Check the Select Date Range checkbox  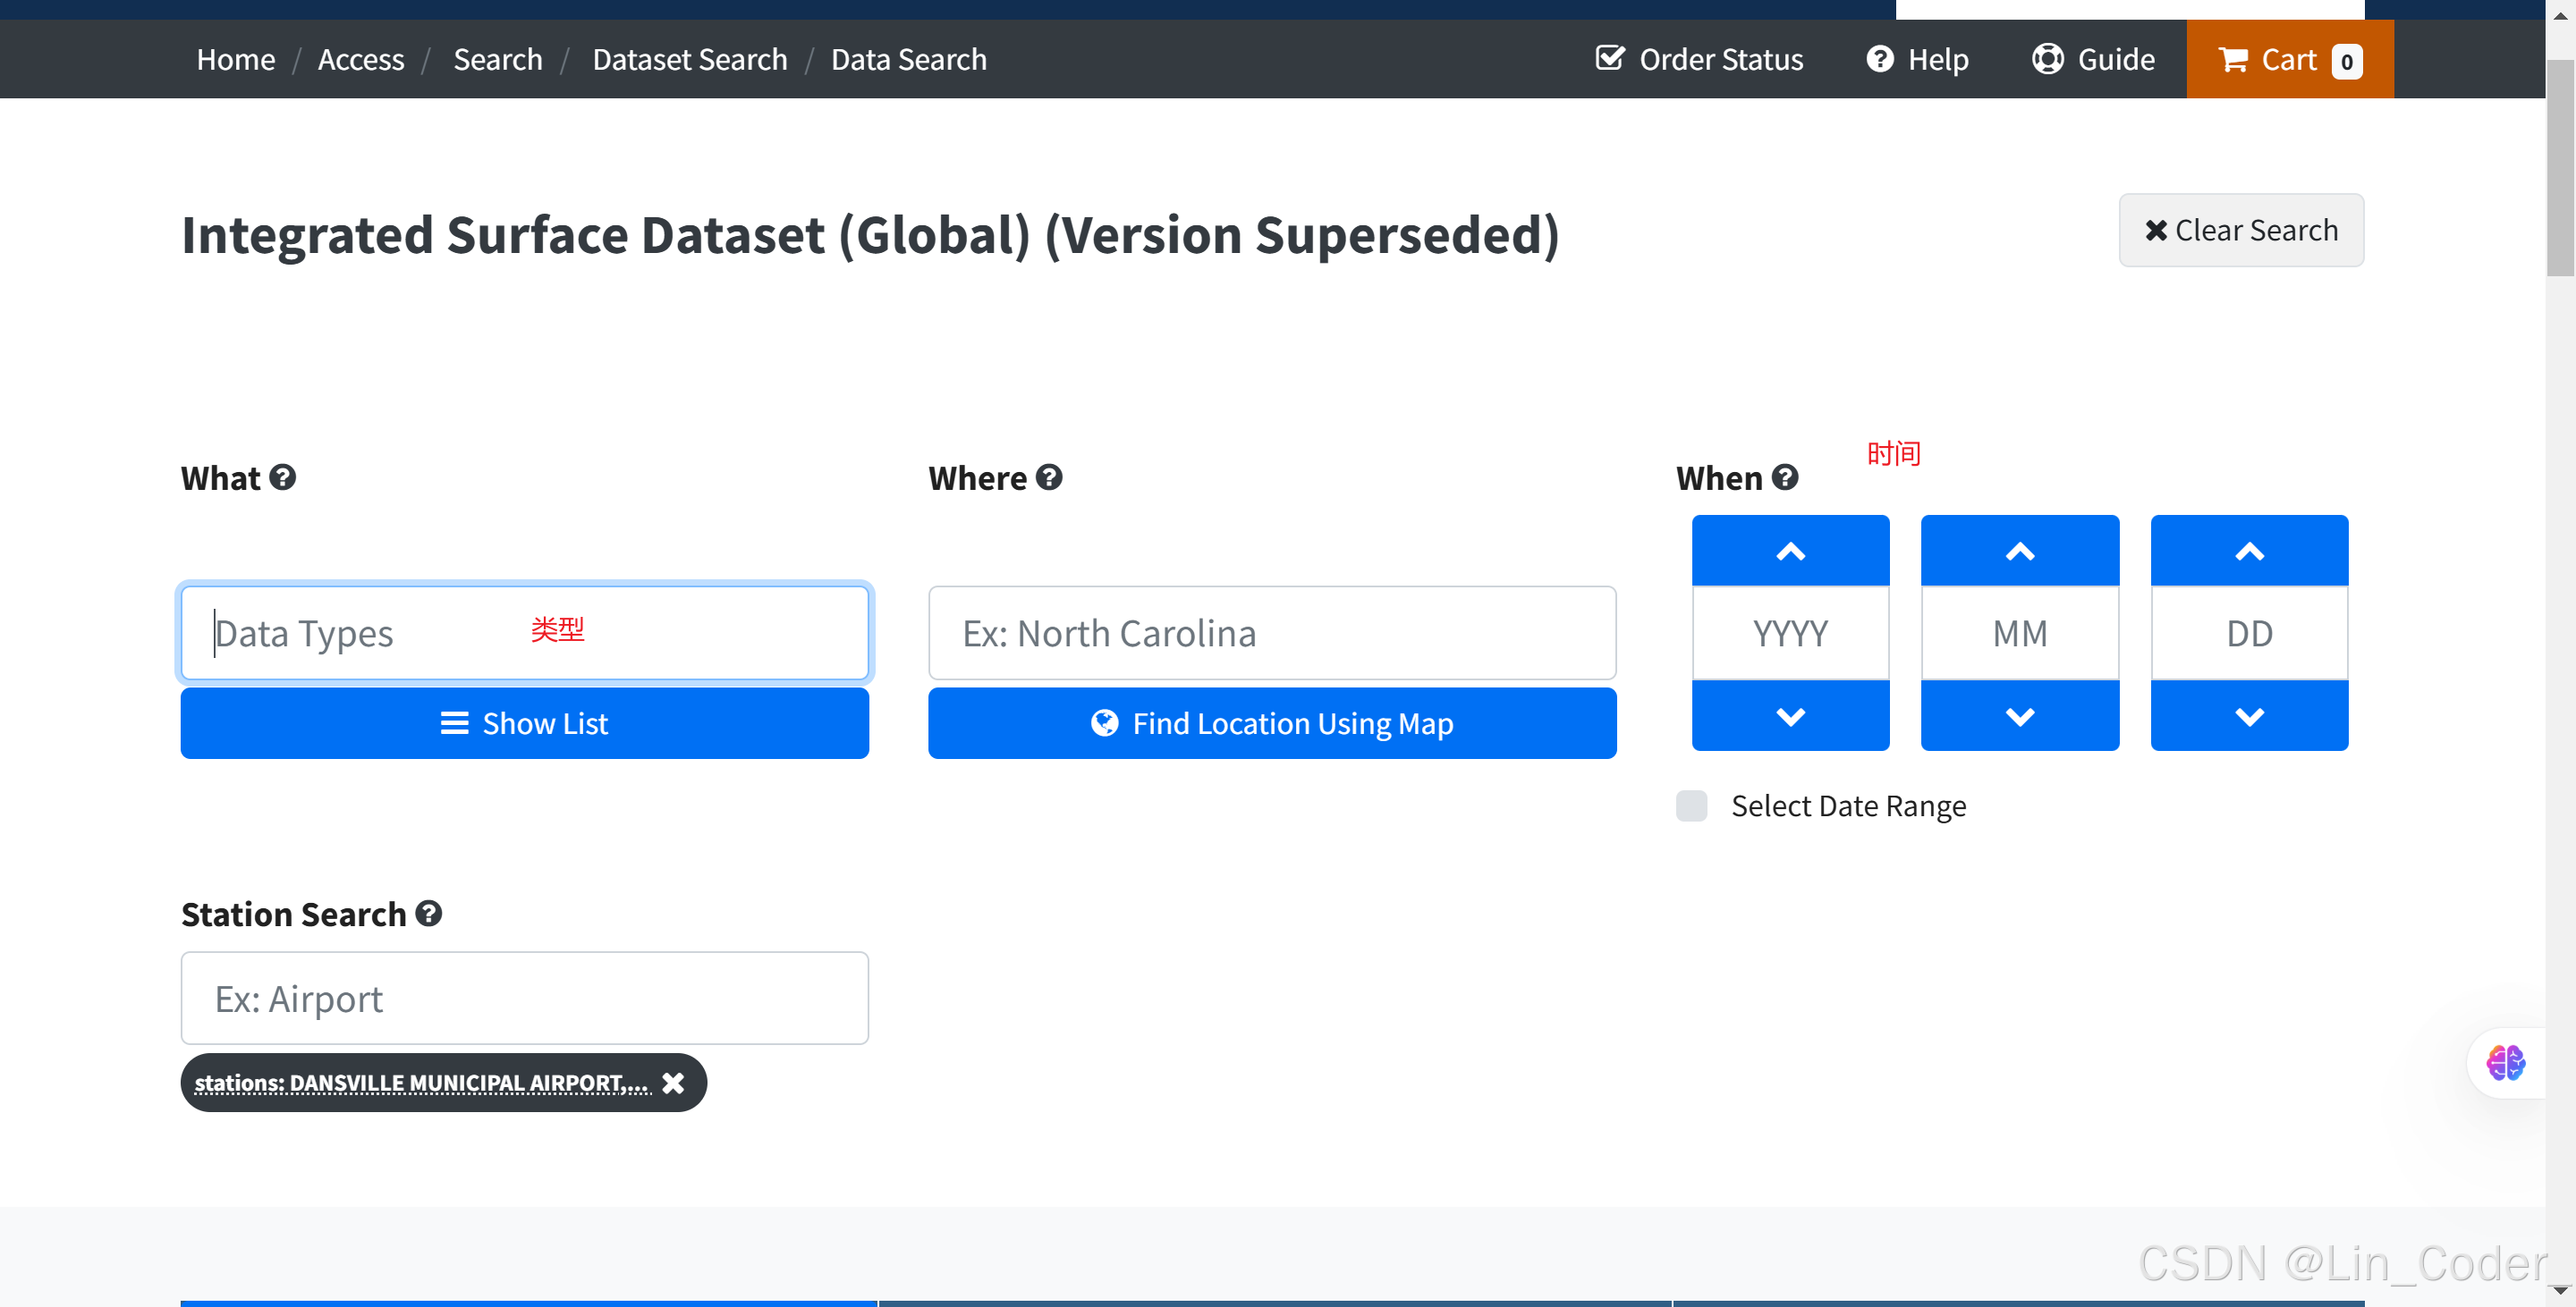point(1692,805)
